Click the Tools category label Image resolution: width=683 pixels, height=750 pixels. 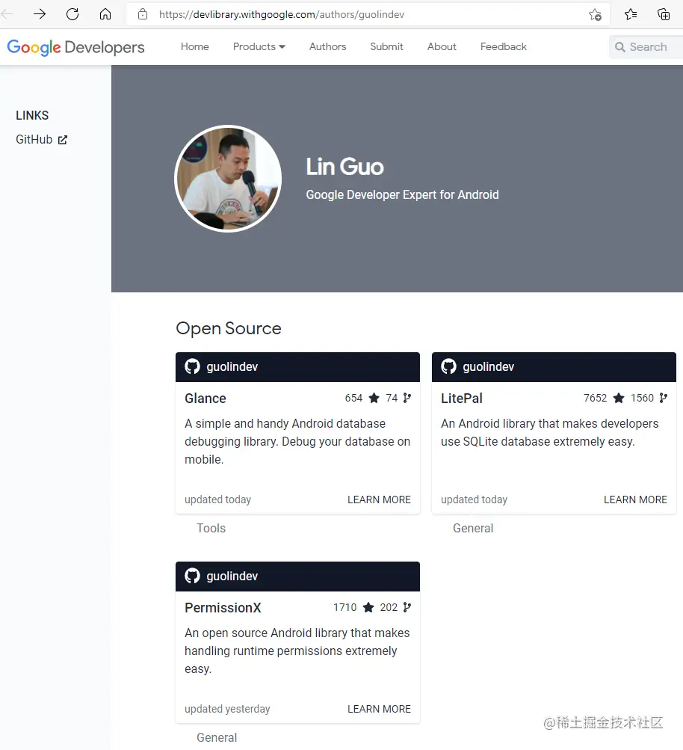(211, 528)
